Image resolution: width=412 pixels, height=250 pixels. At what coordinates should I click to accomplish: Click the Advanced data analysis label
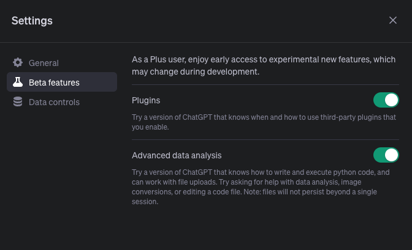click(x=177, y=155)
